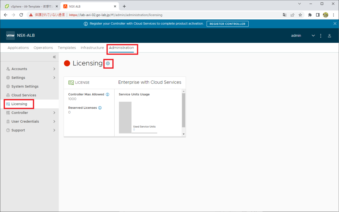Switch to the Applications tab
The width and height of the screenshot is (339, 212).
(18, 48)
